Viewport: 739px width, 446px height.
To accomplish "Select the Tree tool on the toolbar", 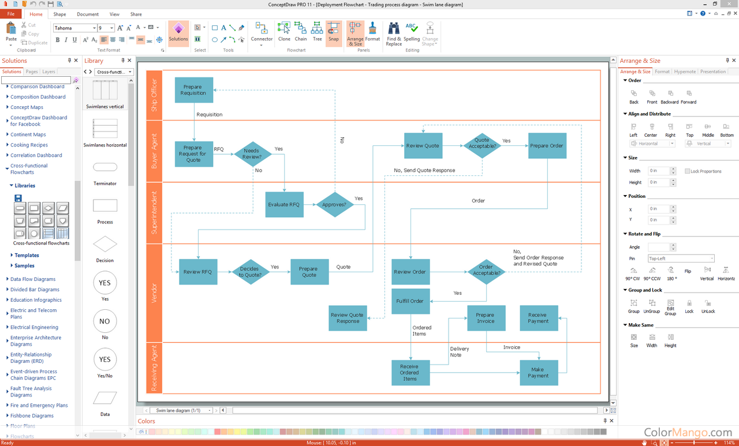I will click(316, 33).
